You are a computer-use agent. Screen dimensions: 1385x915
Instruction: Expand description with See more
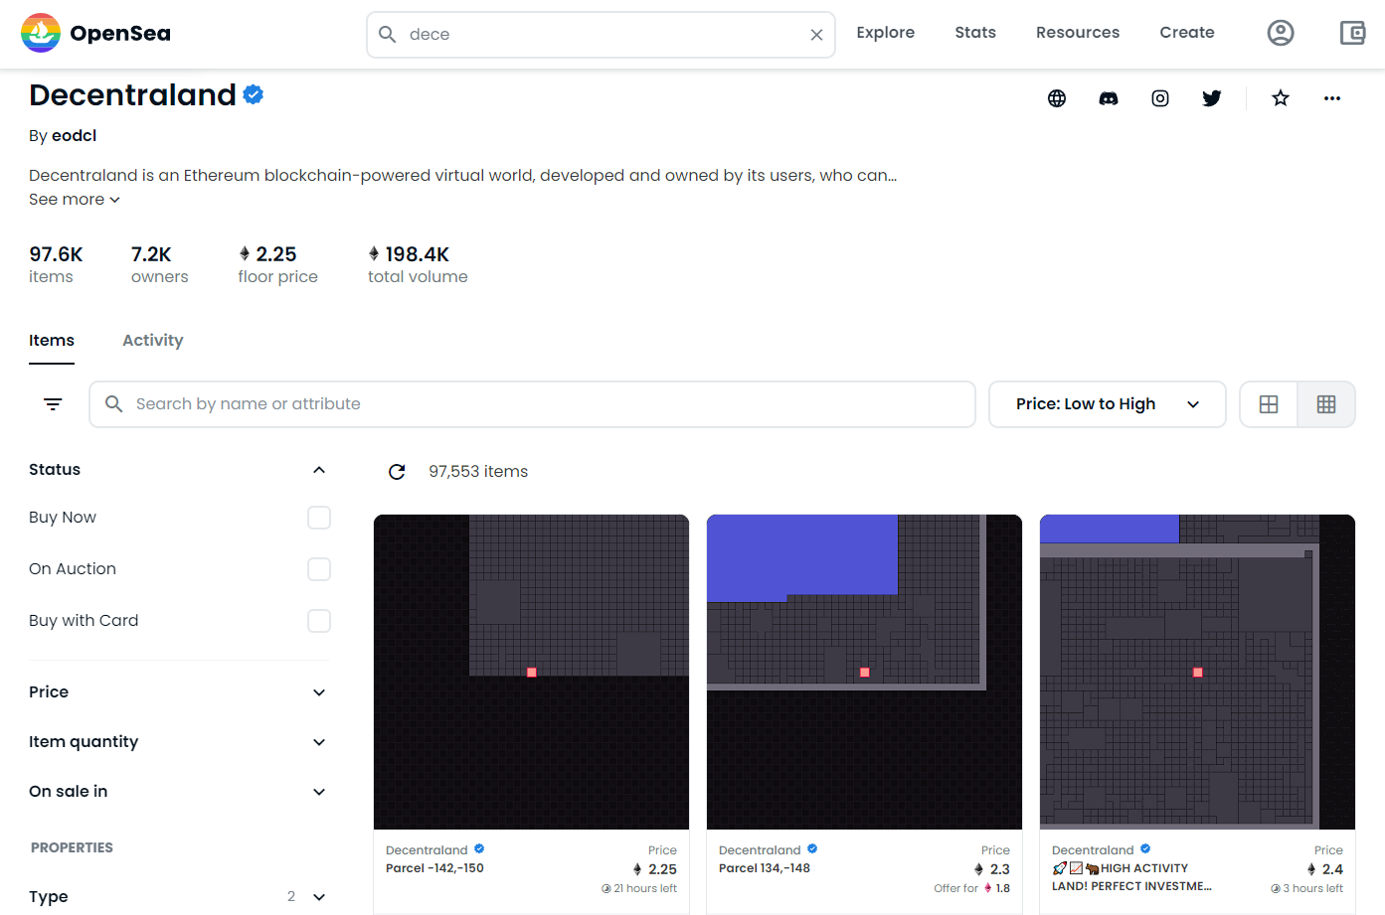tap(75, 200)
